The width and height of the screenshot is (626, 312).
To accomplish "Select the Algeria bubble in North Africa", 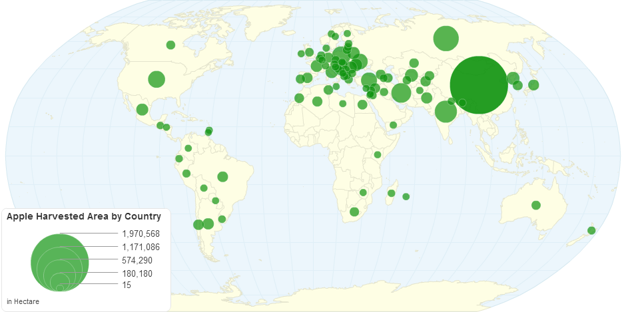I will [317, 101].
